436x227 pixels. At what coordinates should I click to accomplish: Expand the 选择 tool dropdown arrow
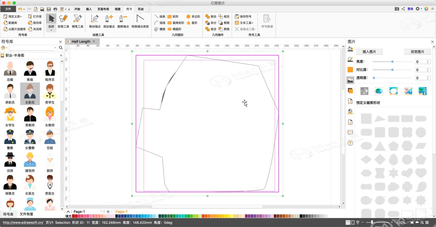point(51,30)
